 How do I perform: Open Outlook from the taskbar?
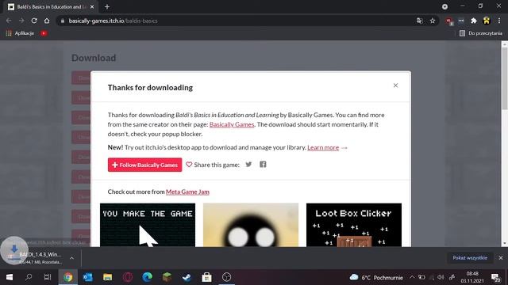tap(88, 277)
